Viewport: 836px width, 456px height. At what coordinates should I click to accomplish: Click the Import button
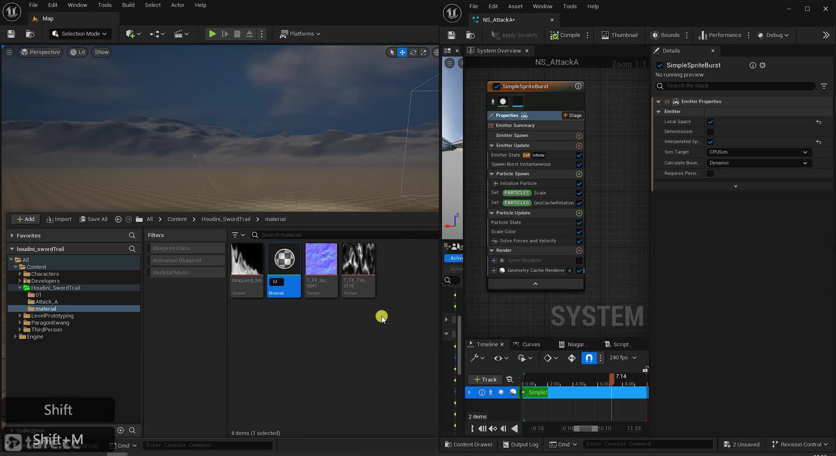(59, 219)
